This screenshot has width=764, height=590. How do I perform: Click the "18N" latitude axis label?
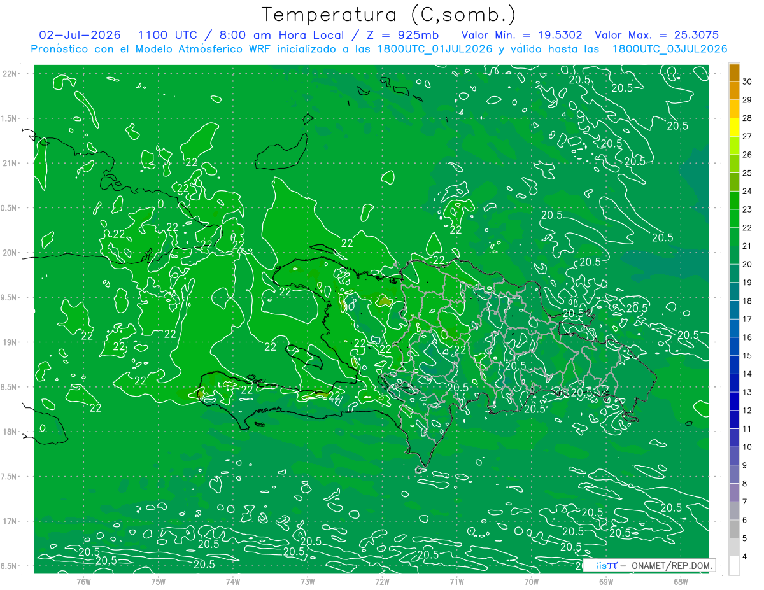click(9, 432)
